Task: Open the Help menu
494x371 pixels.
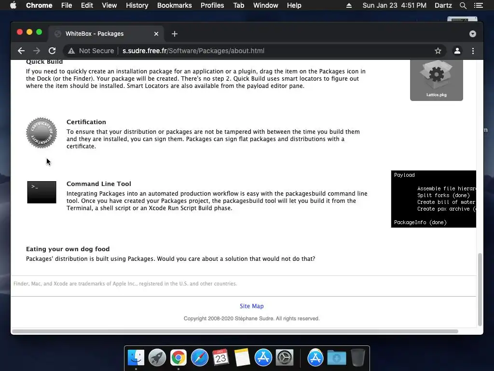Action: pos(294,5)
